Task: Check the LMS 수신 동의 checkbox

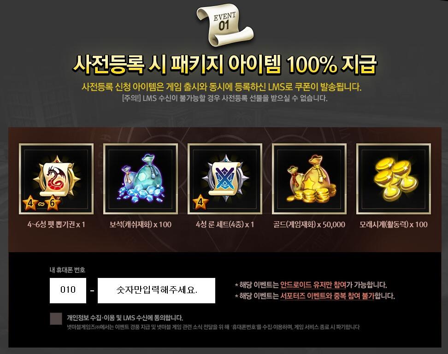Action: point(56,319)
